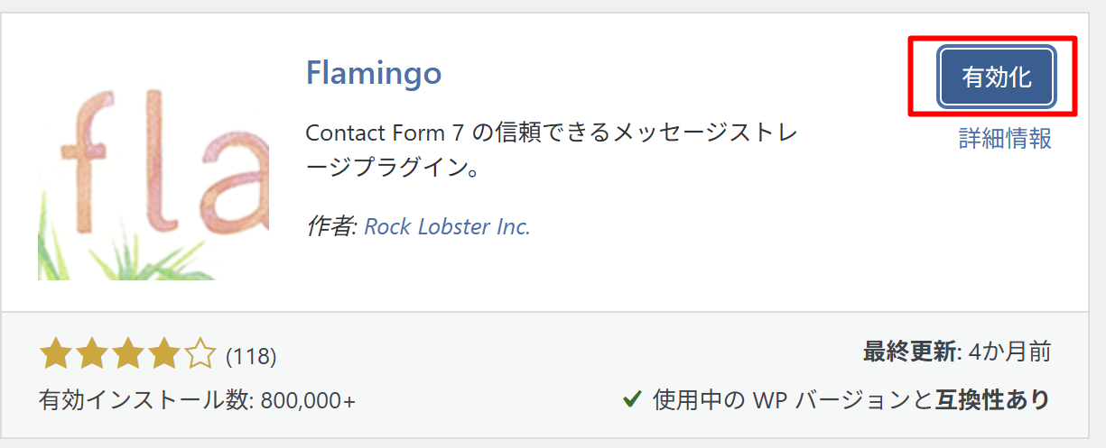Screen dimensions: 1106x448
Task: Click the empty fifth rating star
Action: click(200, 355)
